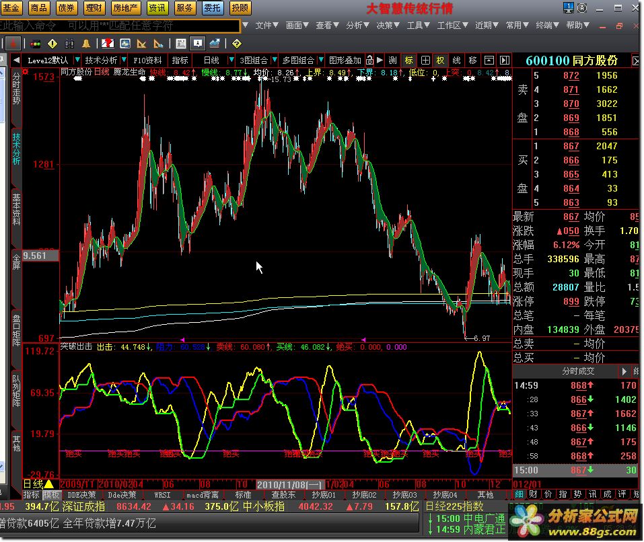The width and height of the screenshot is (644, 542).
Task: Open the 决策 menu
Action: click(388, 26)
